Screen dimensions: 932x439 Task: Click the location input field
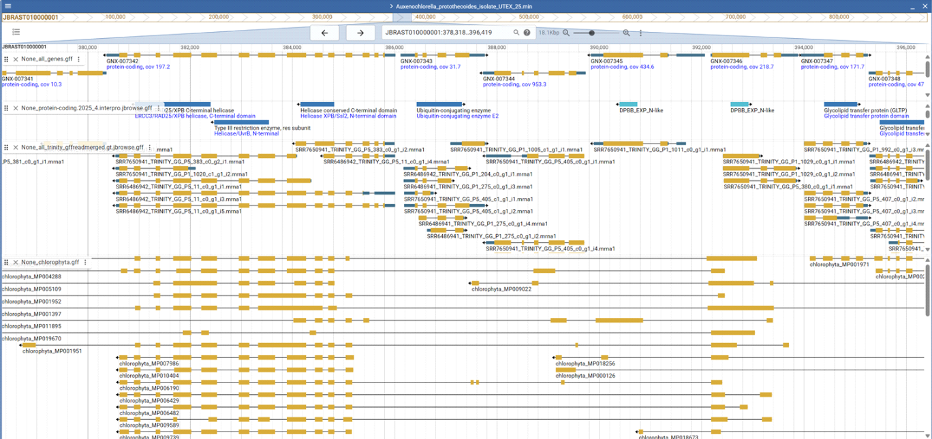[x=446, y=33]
